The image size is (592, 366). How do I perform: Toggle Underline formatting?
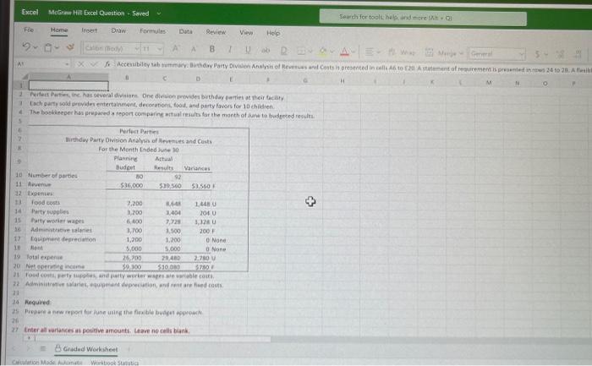coord(248,49)
